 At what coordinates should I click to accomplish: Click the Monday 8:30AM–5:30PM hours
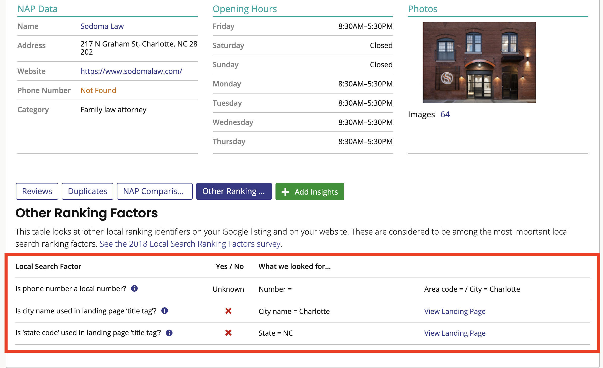pos(365,84)
